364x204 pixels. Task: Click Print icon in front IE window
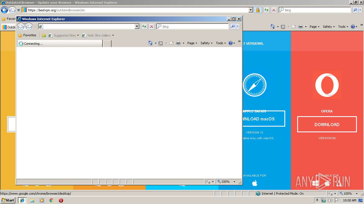pyautogui.click(x=178, y=43)
